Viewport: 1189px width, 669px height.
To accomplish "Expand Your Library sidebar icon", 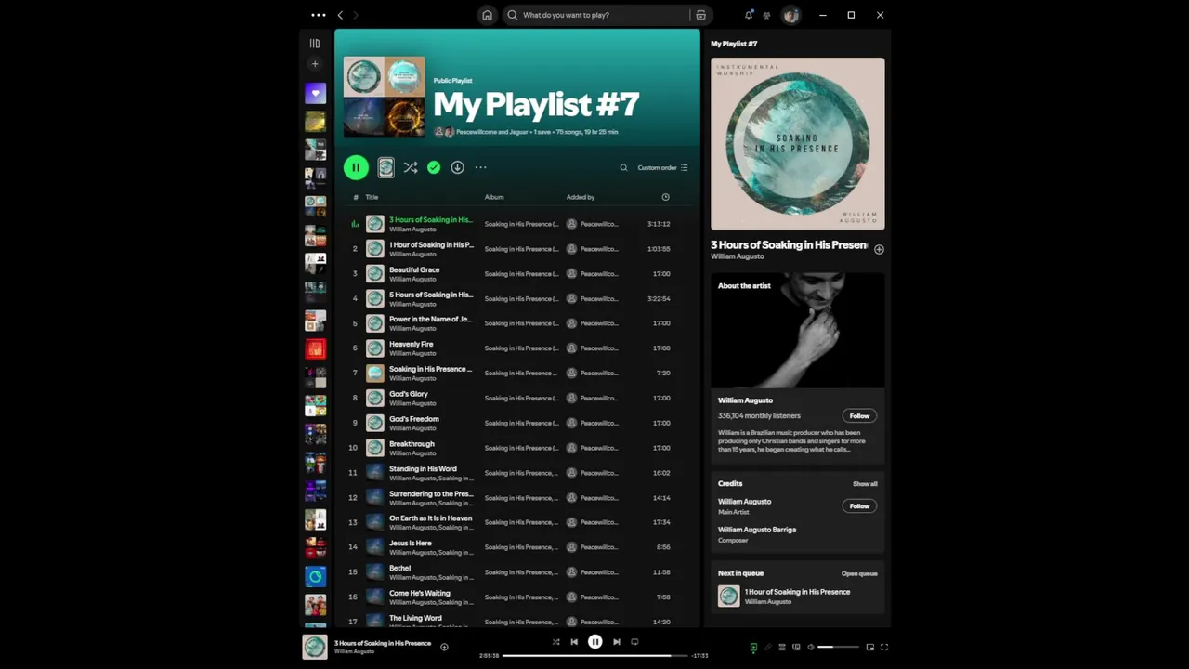I will (315, 44).
